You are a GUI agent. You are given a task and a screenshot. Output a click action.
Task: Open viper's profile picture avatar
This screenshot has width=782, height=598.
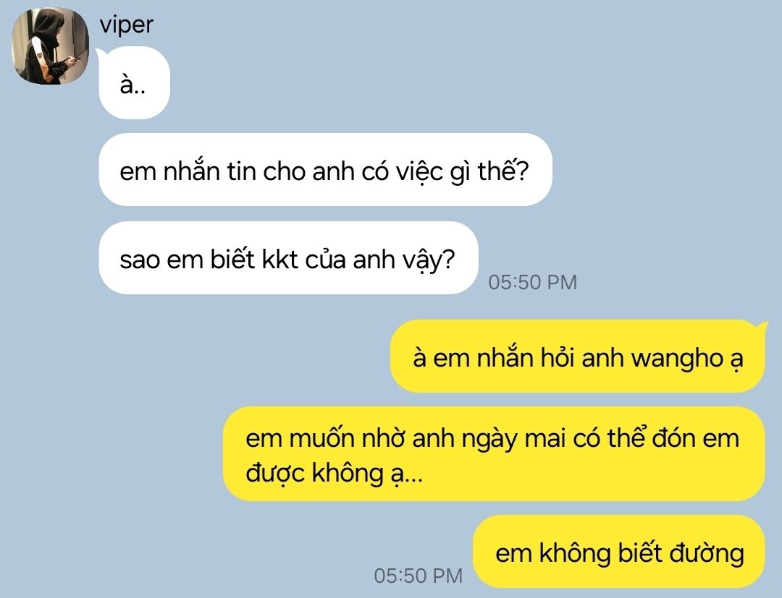coord(50,46)
